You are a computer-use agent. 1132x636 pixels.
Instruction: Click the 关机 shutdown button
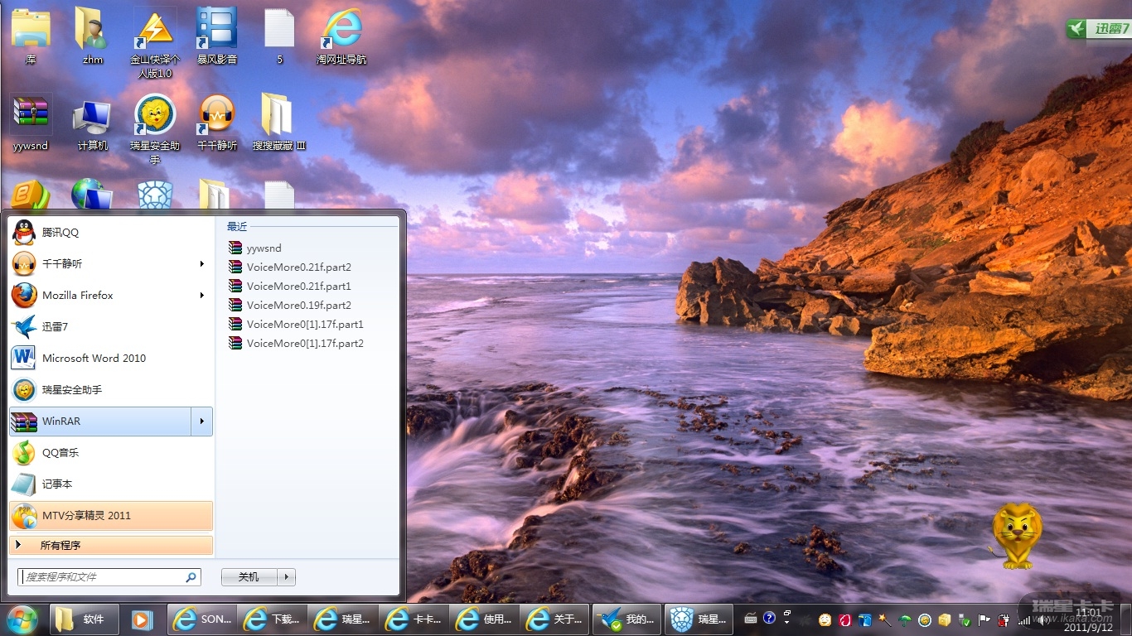[x=249, y=577]
